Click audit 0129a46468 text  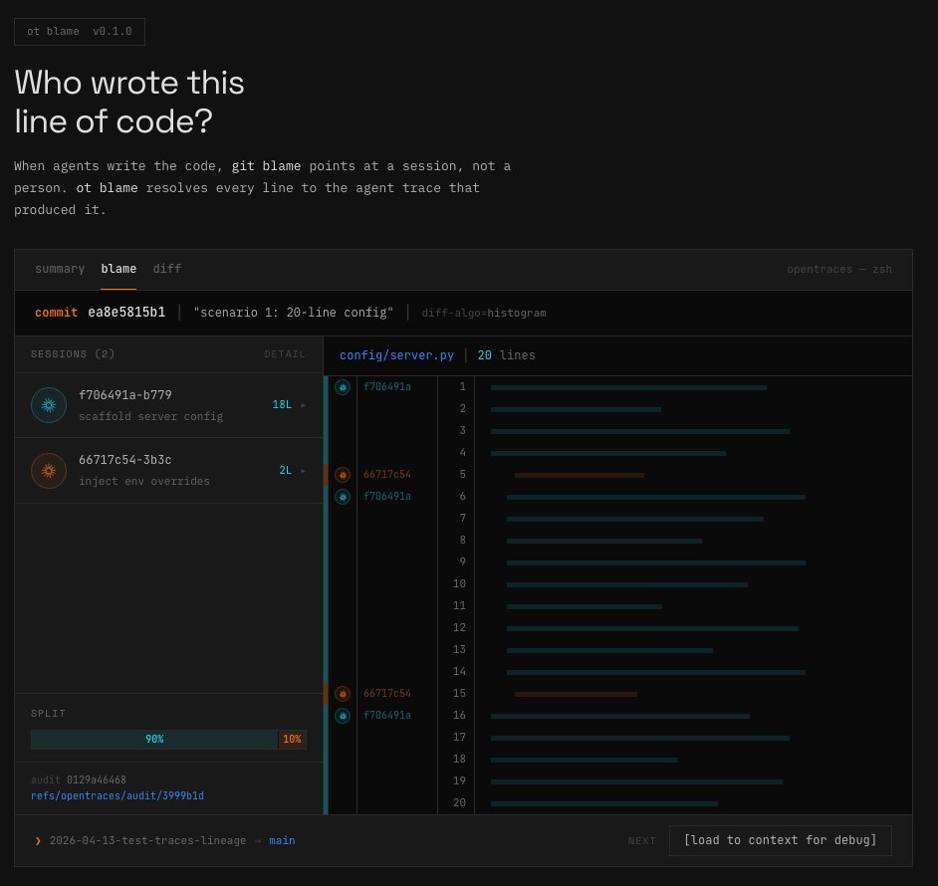(79, 780)
